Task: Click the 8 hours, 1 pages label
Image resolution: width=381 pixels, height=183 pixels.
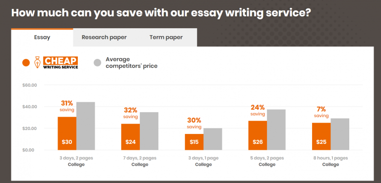Action: click(330, 158)
